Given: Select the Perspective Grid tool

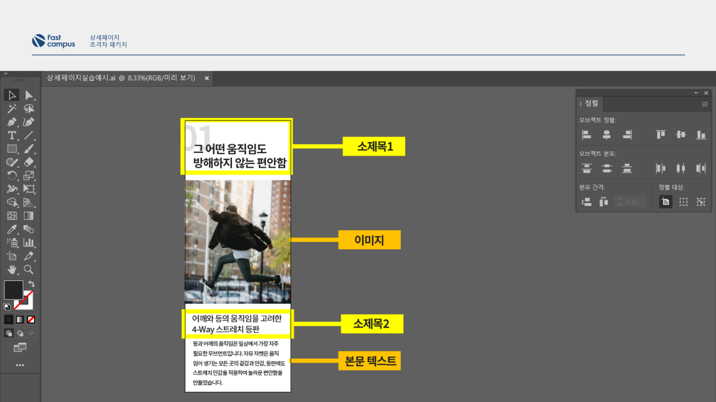Looking at the screenshot, I should [x=29, y=202].
